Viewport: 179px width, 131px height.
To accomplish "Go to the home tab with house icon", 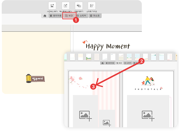I will pos(45,16).
